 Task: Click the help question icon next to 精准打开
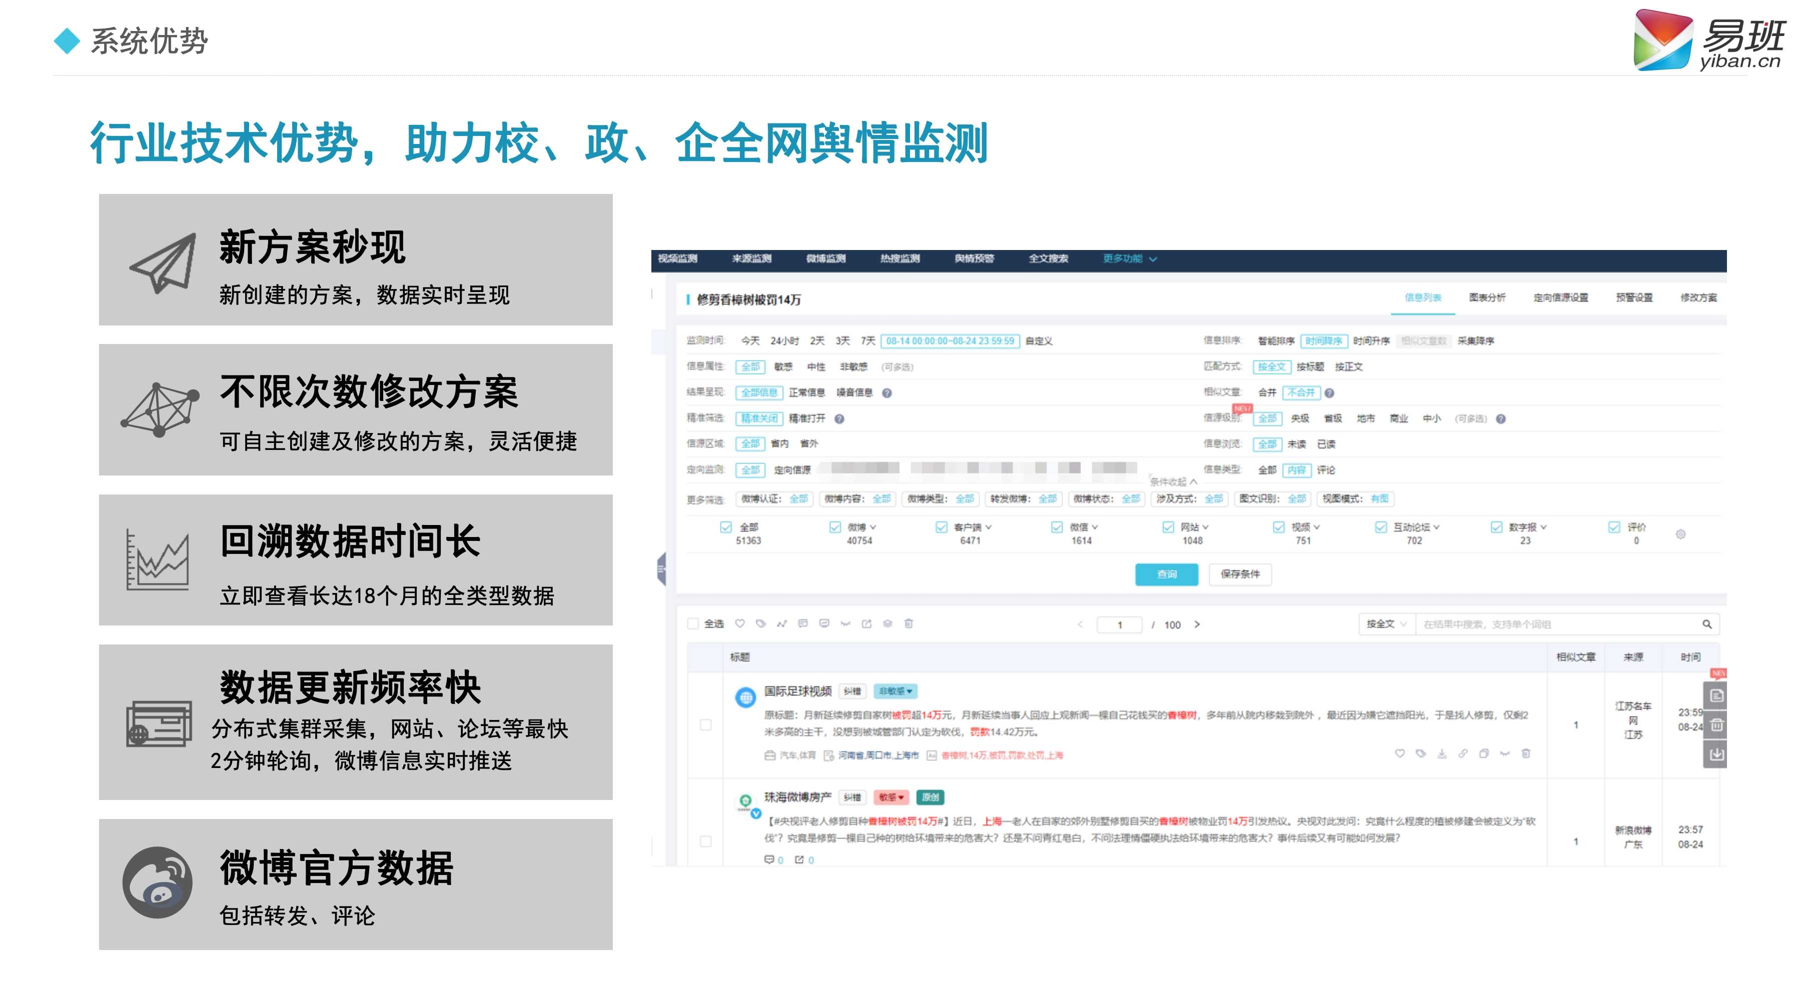(839, 418)
